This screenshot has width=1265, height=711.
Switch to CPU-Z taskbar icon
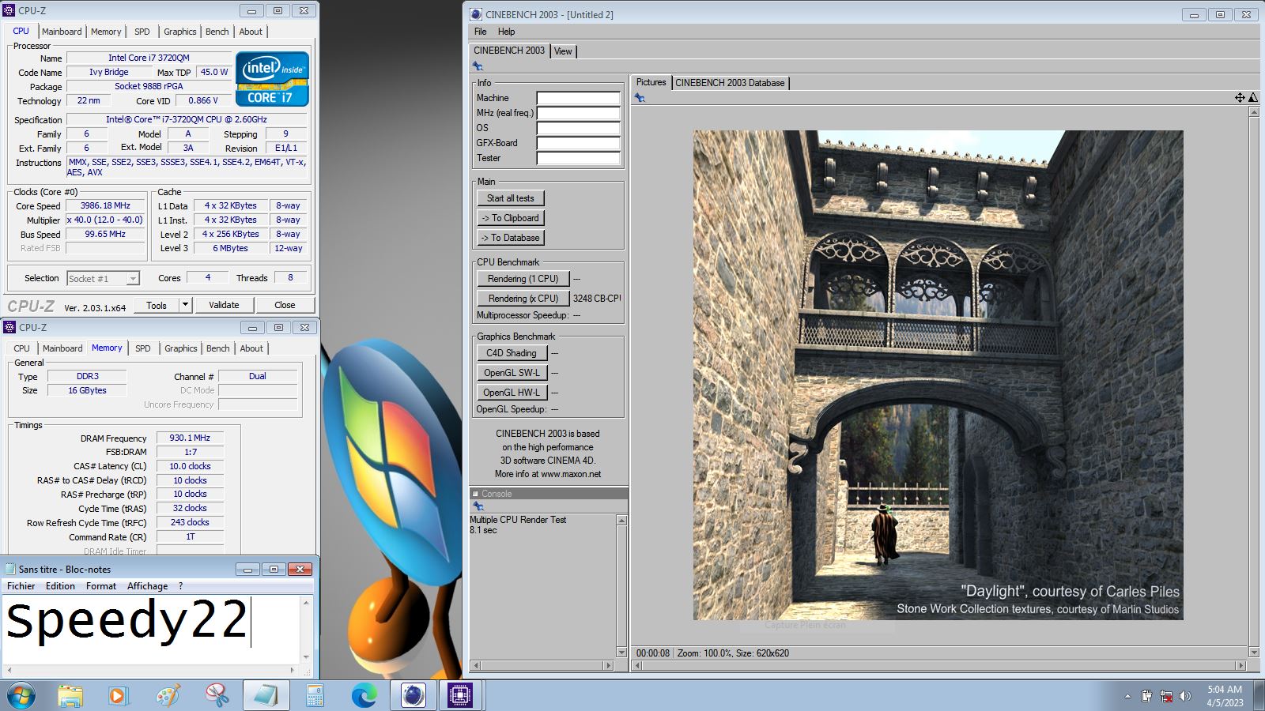click(460, 695)
